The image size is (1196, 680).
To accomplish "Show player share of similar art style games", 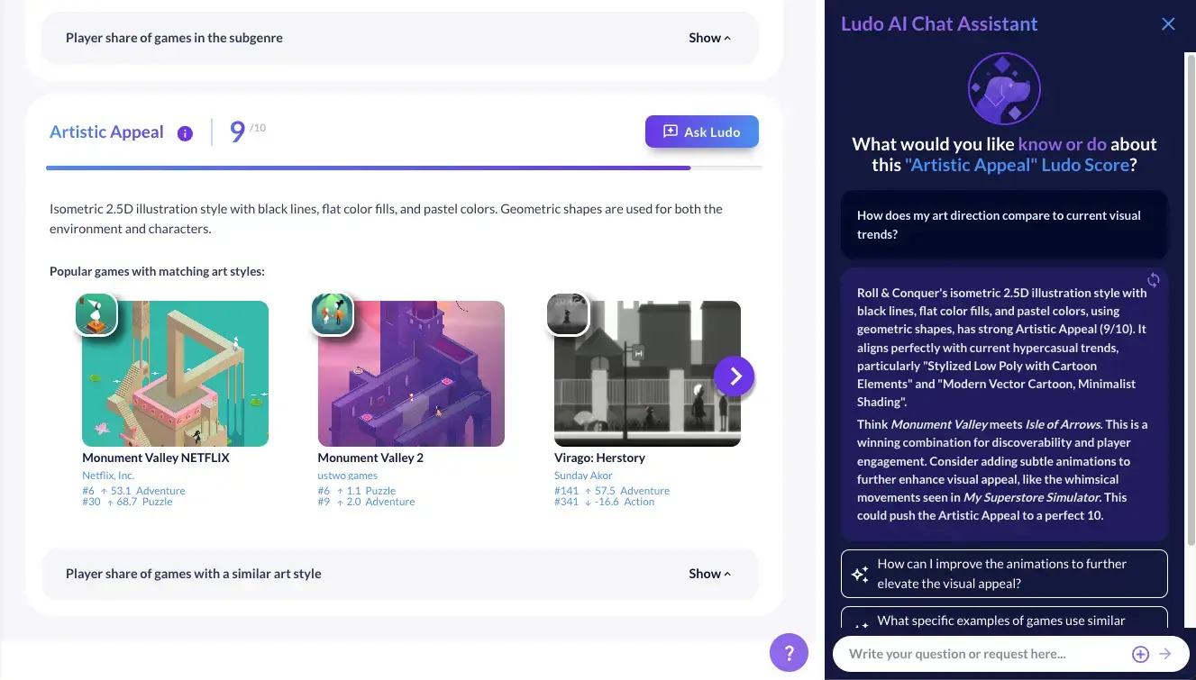I will click(710, 574).
